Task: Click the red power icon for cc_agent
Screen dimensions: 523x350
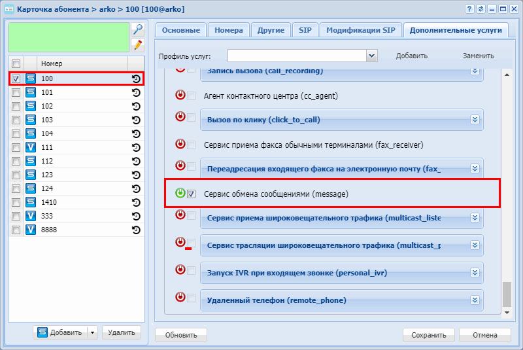Action: (x=180, y=95)
